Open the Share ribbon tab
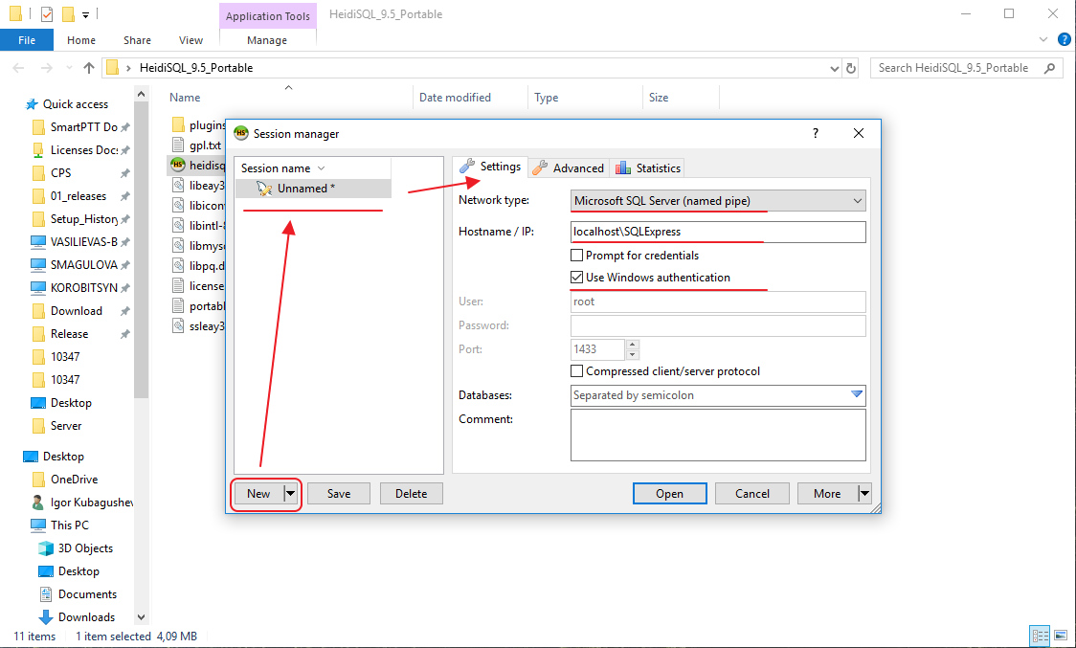1076x648 pixels. 137,40
